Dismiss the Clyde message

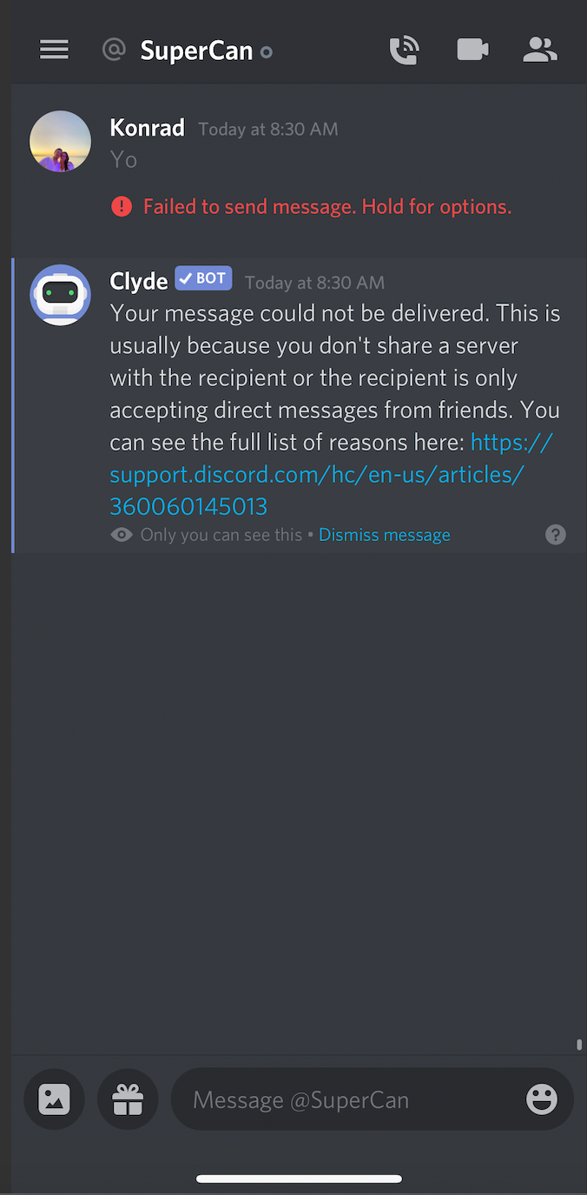(x=385, y=535)
